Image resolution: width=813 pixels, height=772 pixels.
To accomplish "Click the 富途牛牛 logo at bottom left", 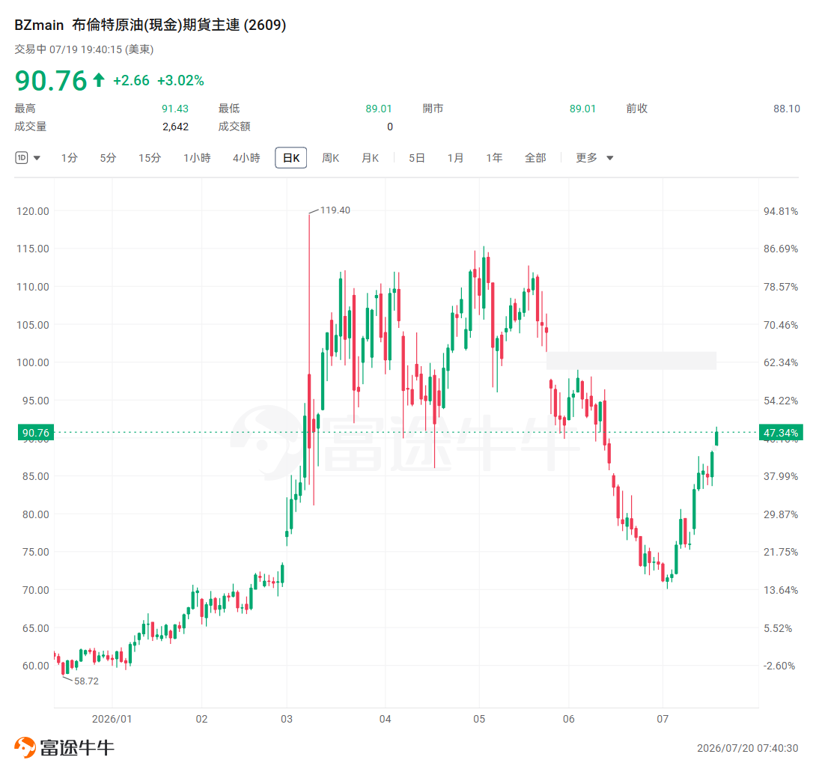I will [x=64, y=747].
